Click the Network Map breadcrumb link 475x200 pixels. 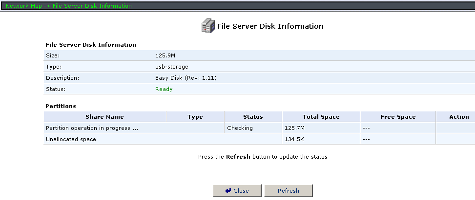pos(23,6)
